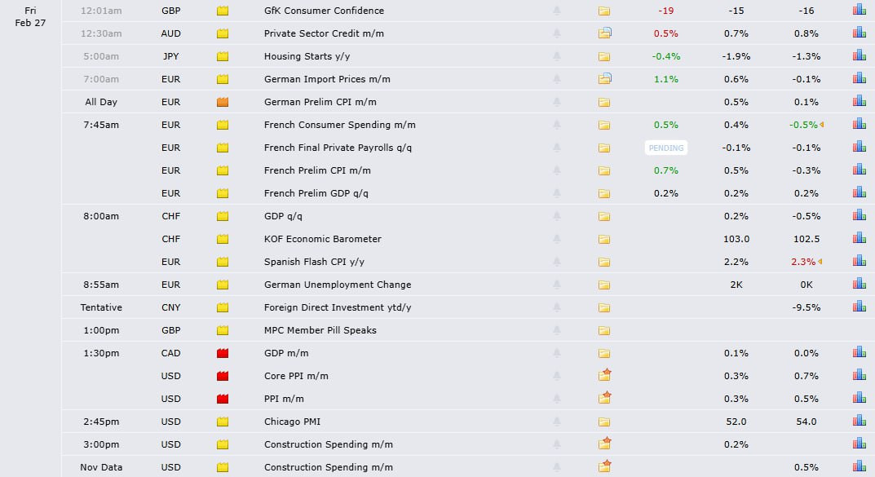Select the Foreign Direct Investment ytd/y row
Image resolution: width=875 pixels, height=477 pixels.
click(338, 307)
